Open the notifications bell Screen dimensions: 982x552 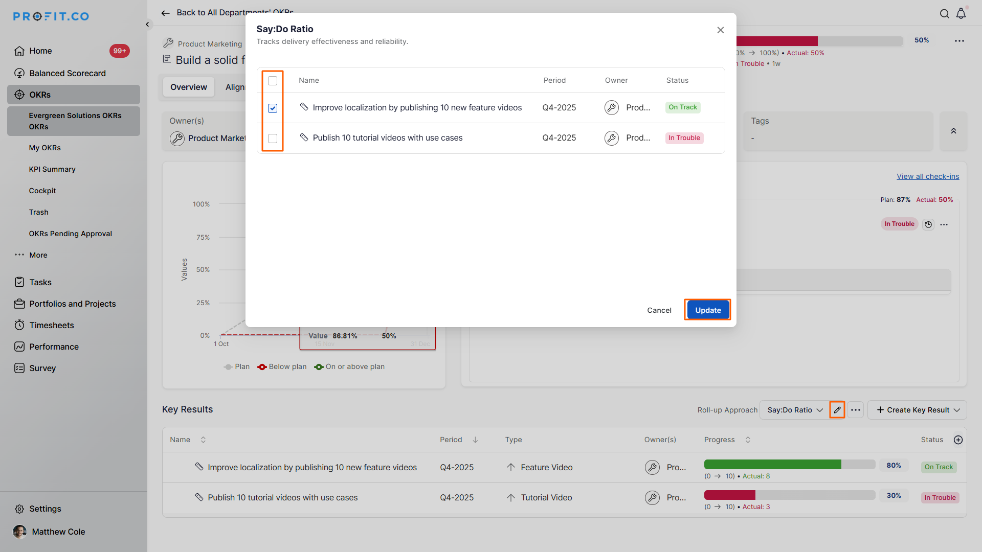961,14
